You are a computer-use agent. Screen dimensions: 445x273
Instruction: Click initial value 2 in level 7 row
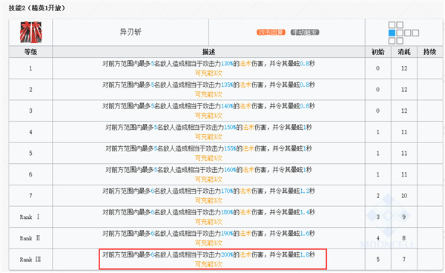click(x=378, y=196)
